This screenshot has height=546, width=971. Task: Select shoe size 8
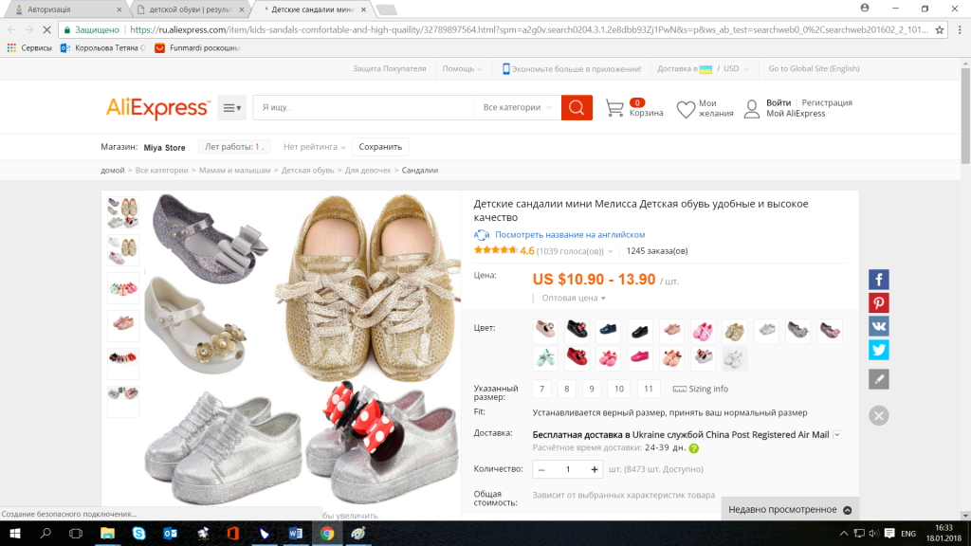click(567, 389)
